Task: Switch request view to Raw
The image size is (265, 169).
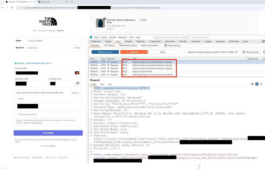Action: pos(102,84)
